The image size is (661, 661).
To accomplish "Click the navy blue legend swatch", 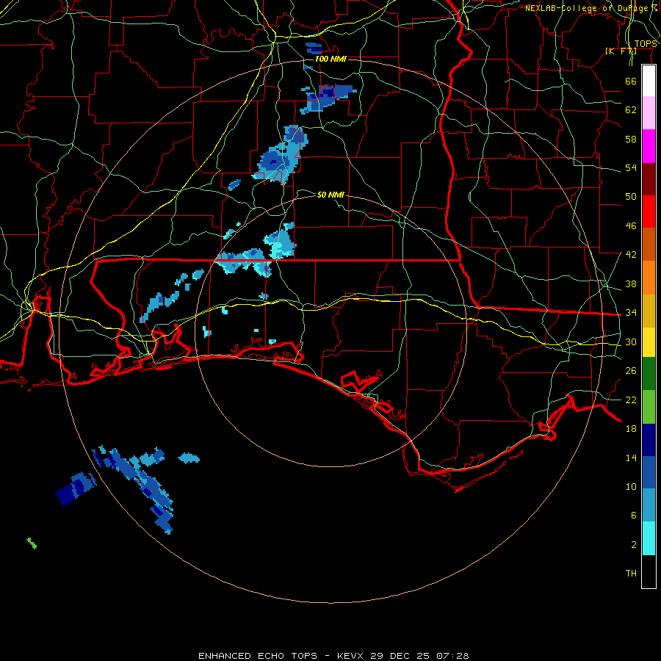I will [x=649, y=440].
